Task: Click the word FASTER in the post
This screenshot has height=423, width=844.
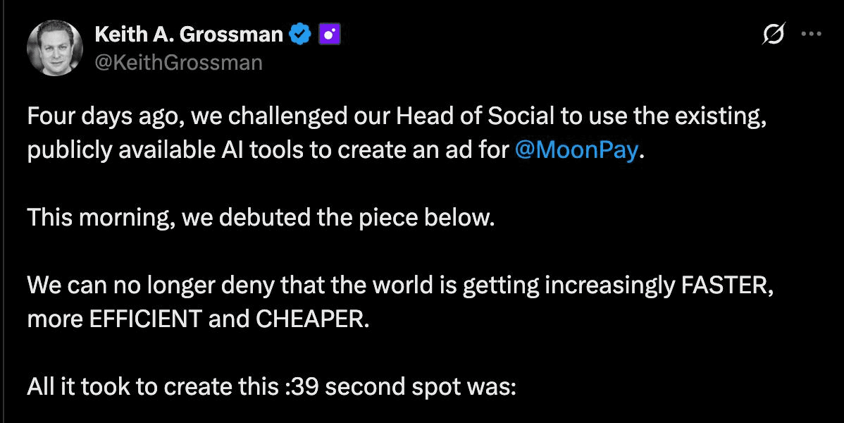Action: (726, 286)
